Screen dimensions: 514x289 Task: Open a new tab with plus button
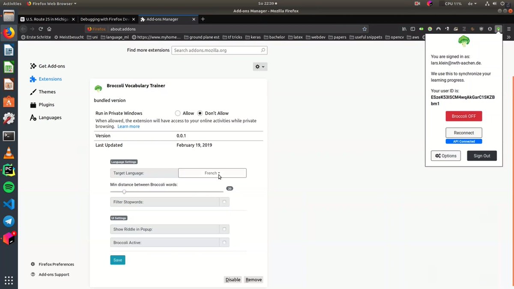click(x=203, y=19)
